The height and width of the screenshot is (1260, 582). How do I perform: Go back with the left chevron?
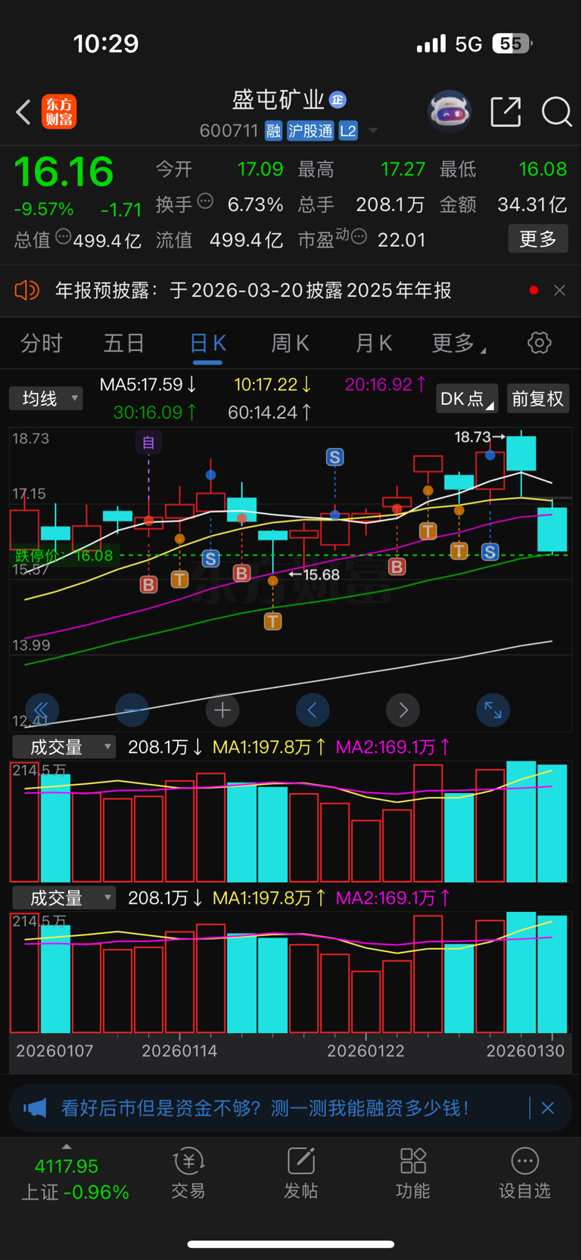coord(23,112)
